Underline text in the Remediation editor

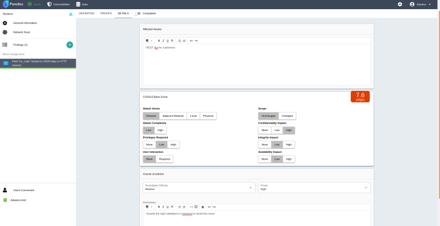(167, 207)
